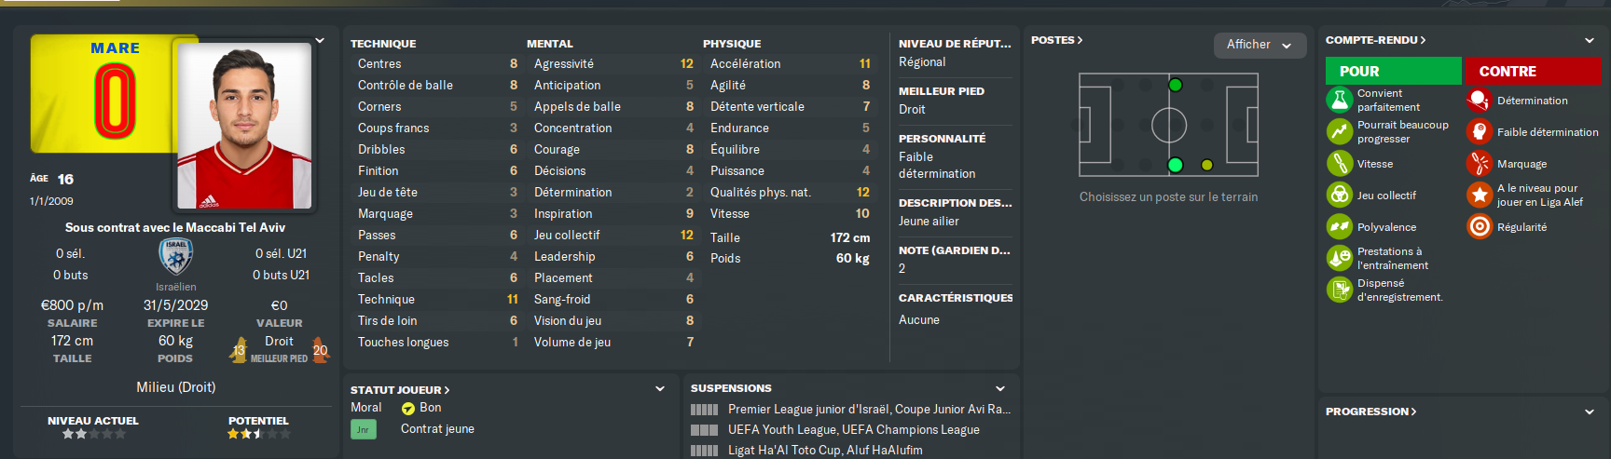Screen dimensions: 1611x459
Task: Select the bright green bottom-centre position dot
Action: click(x=1175, y=165)
